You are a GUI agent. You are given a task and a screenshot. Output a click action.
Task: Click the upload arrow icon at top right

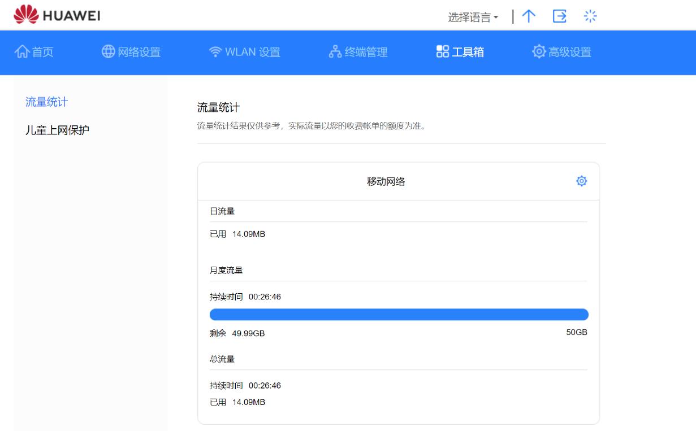[529, 16]
